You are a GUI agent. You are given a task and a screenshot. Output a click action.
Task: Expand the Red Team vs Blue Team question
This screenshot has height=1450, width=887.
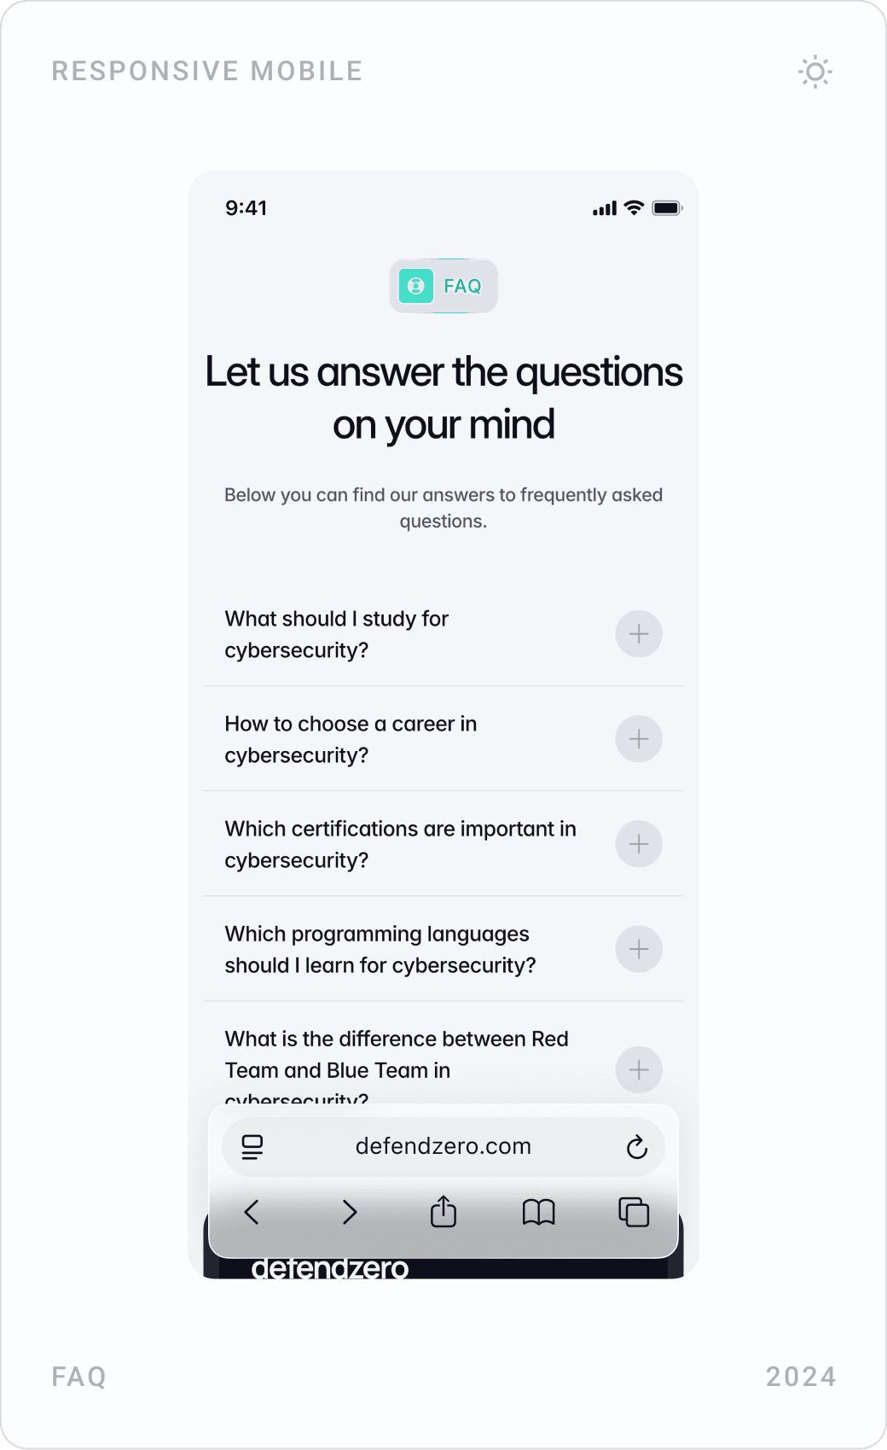point(638,1070)
